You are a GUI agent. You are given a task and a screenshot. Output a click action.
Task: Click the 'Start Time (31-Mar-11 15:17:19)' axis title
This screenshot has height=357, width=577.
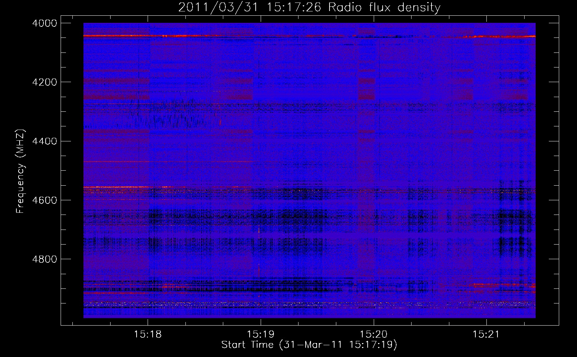coord(309,345)
